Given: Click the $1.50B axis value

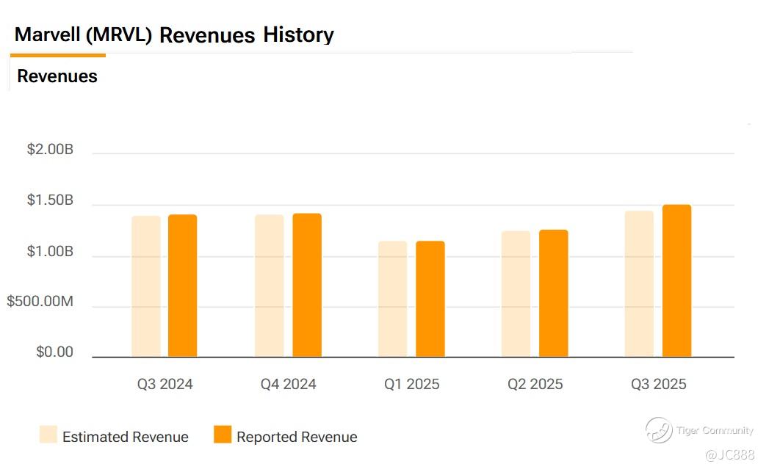Looking at the screenshot, I should 50,200.
